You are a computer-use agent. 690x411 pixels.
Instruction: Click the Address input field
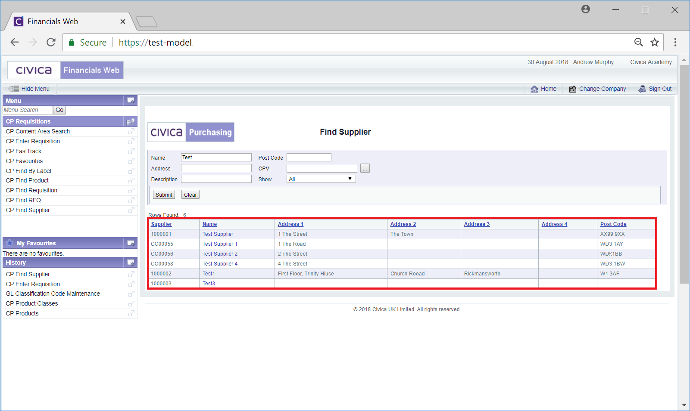(x=216, y=168)
